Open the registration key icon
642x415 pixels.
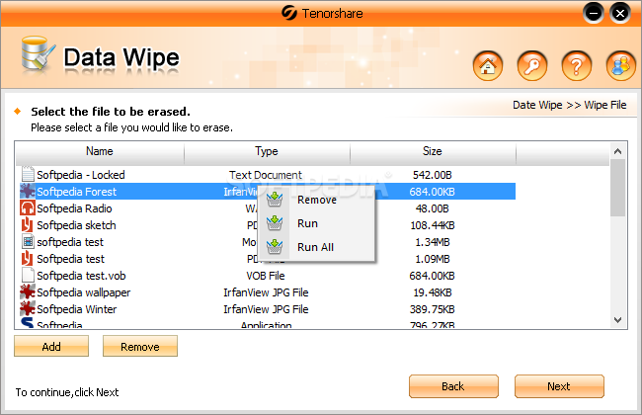[531, 65]
